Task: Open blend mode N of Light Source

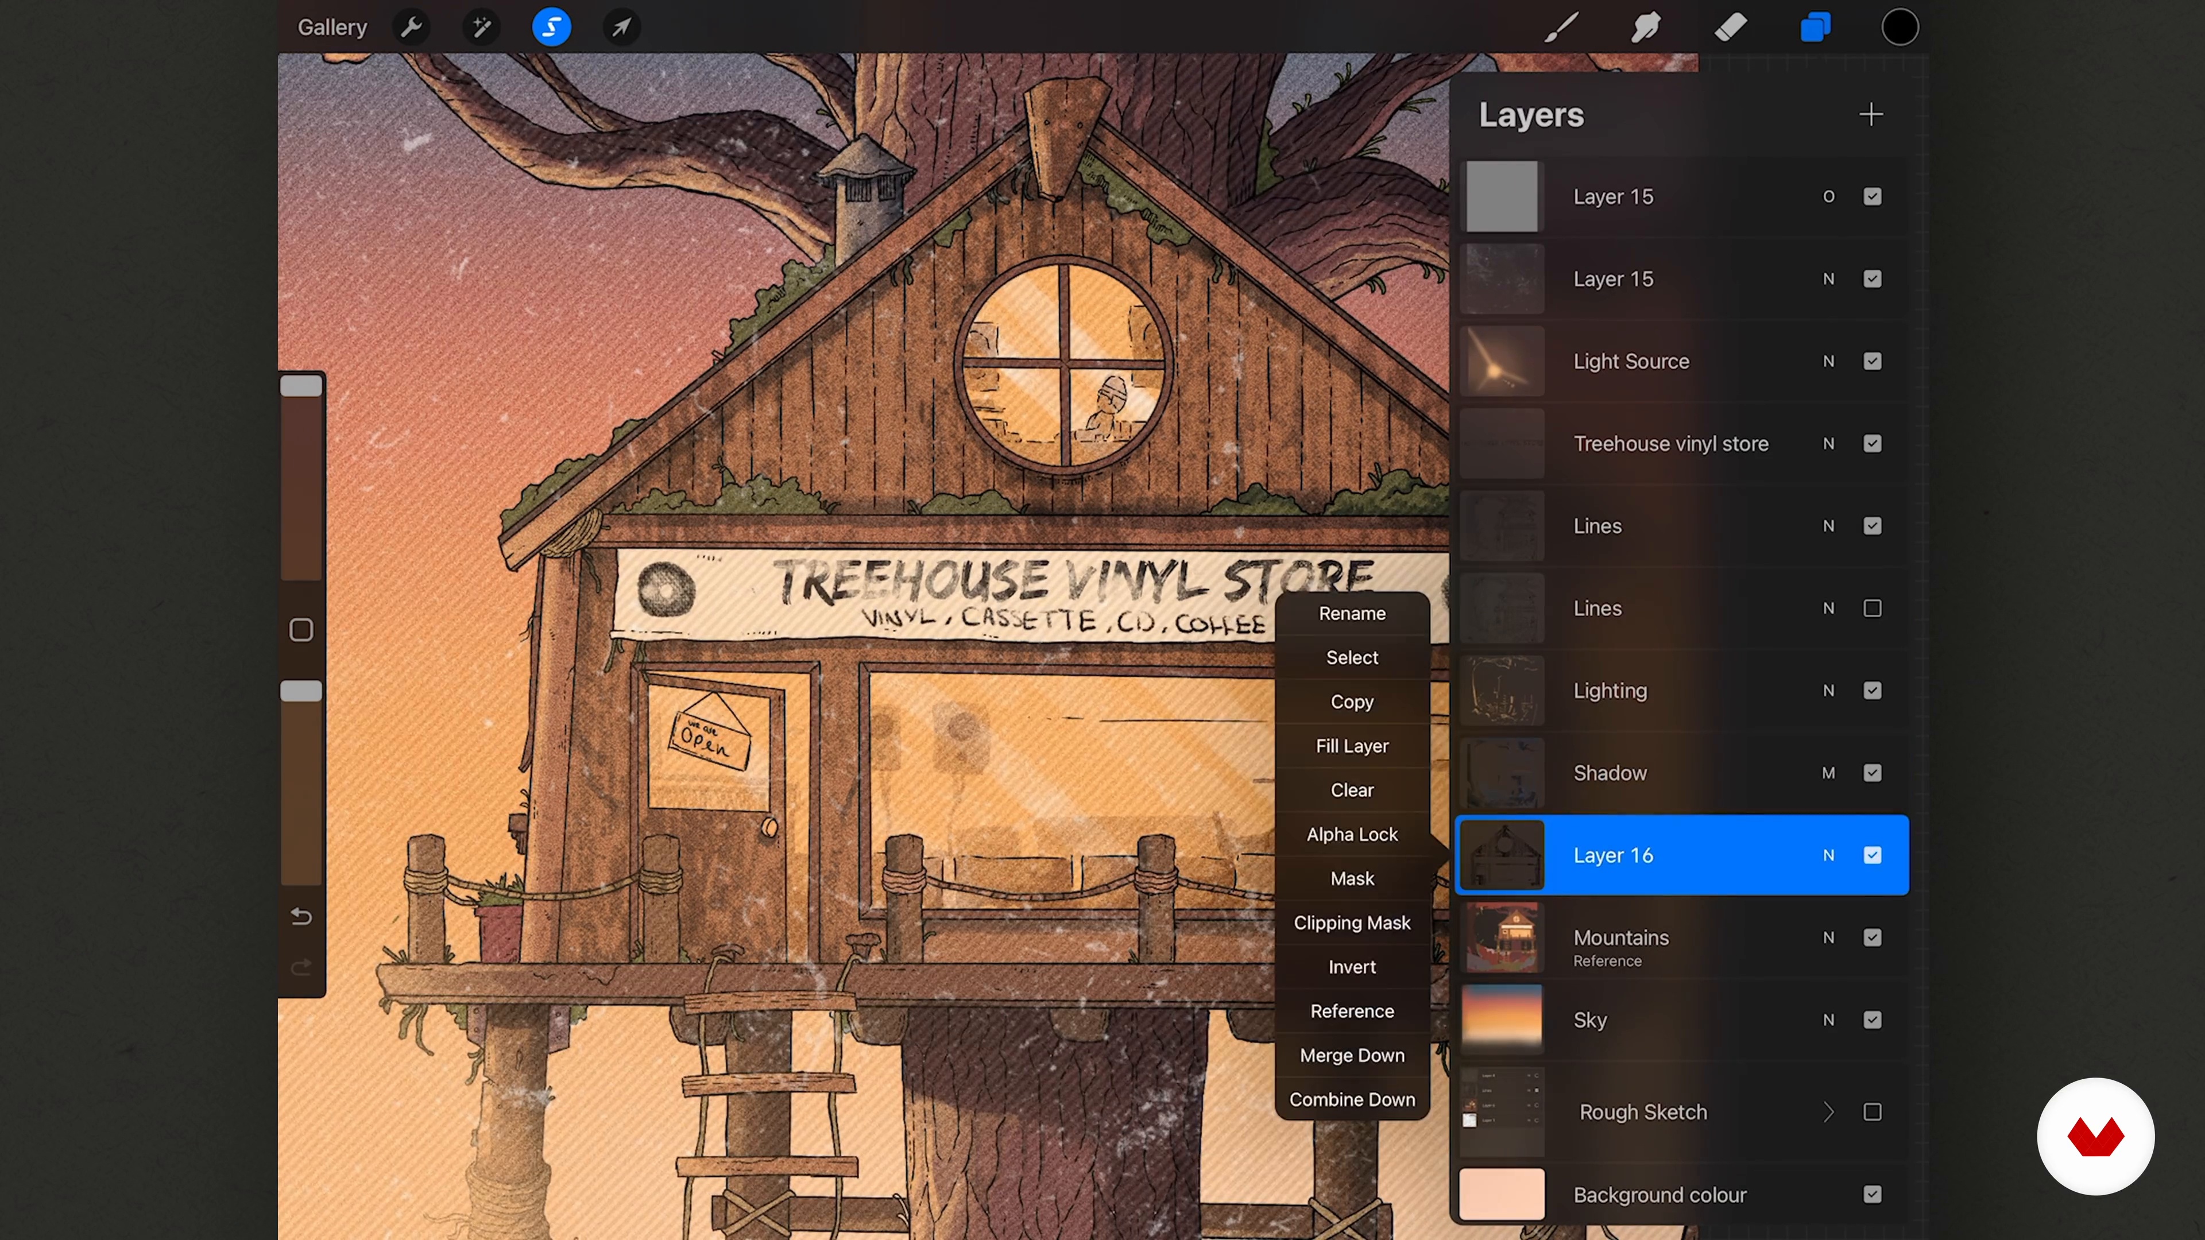Action: click(1828, 361)
